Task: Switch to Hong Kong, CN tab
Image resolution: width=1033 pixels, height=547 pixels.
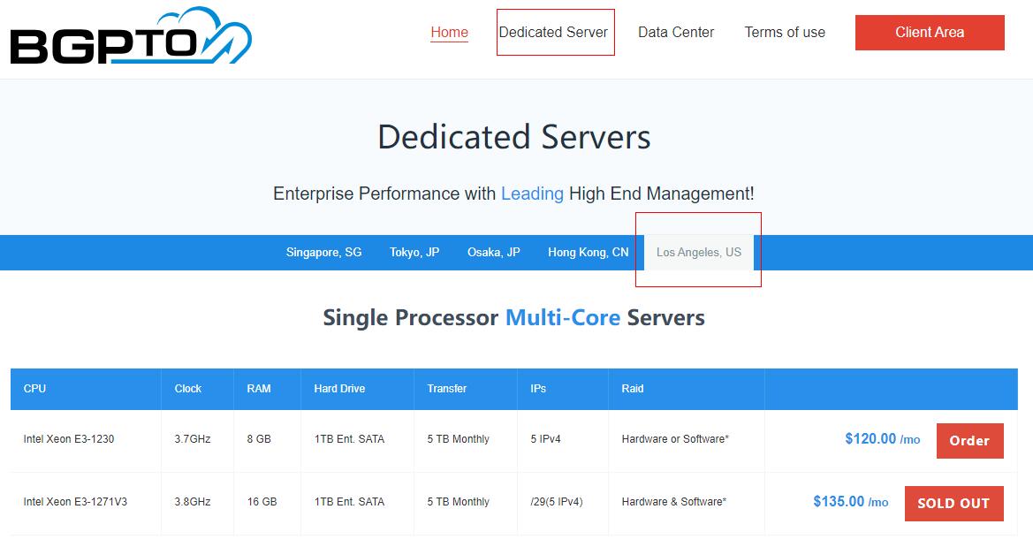Action: tap(589, 253)
